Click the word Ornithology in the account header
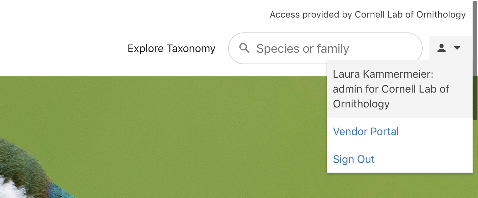 point(361,104)
